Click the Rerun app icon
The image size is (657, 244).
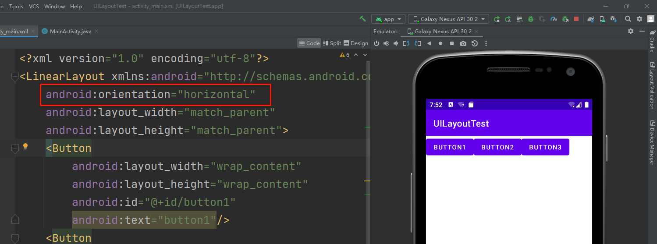497,19
